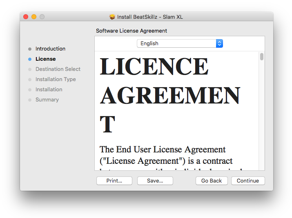Click the blue arrows on the language selector

pos(219,44)
